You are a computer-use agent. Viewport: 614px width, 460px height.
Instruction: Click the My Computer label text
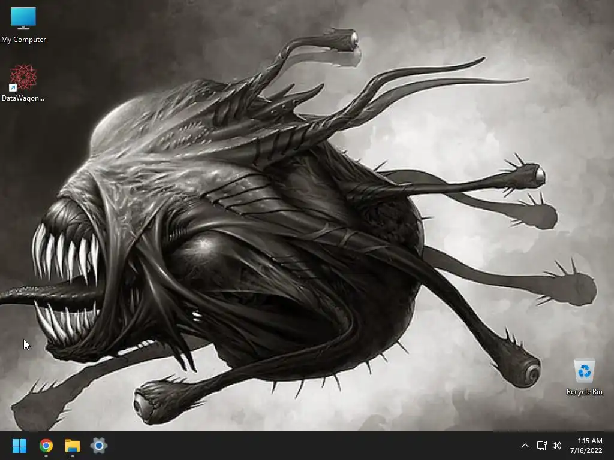coord(23,40)
